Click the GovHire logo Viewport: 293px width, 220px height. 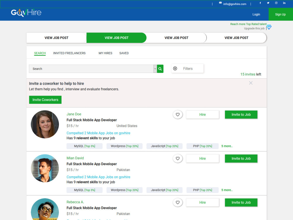(26, 13)
